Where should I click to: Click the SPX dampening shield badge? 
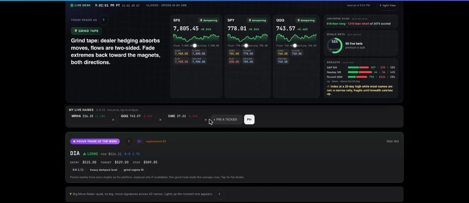(x=208, y=20)
